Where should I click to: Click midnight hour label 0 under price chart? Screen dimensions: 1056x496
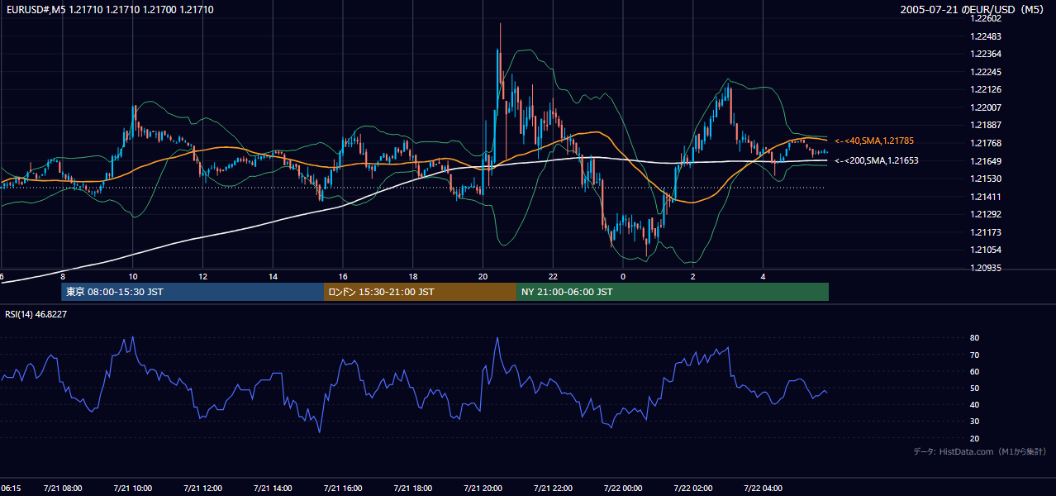(x=623, y=276)
